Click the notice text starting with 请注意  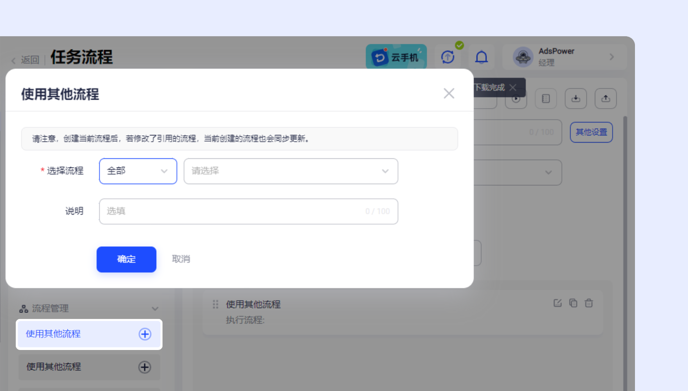click(x=172, y=139)
